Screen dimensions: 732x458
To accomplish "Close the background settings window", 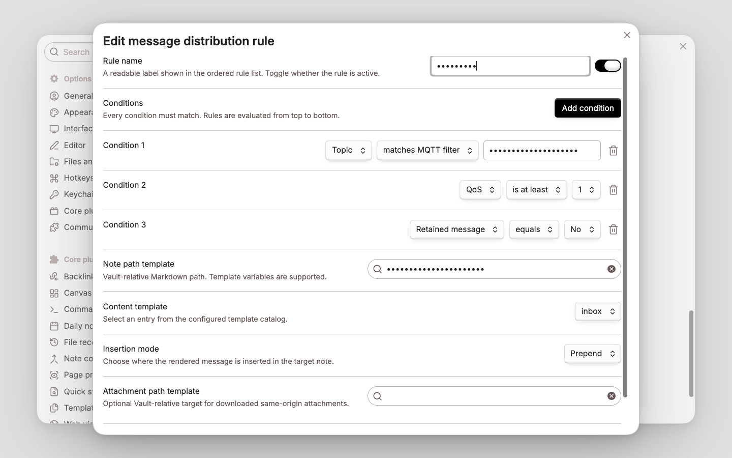I will (683, 46).
